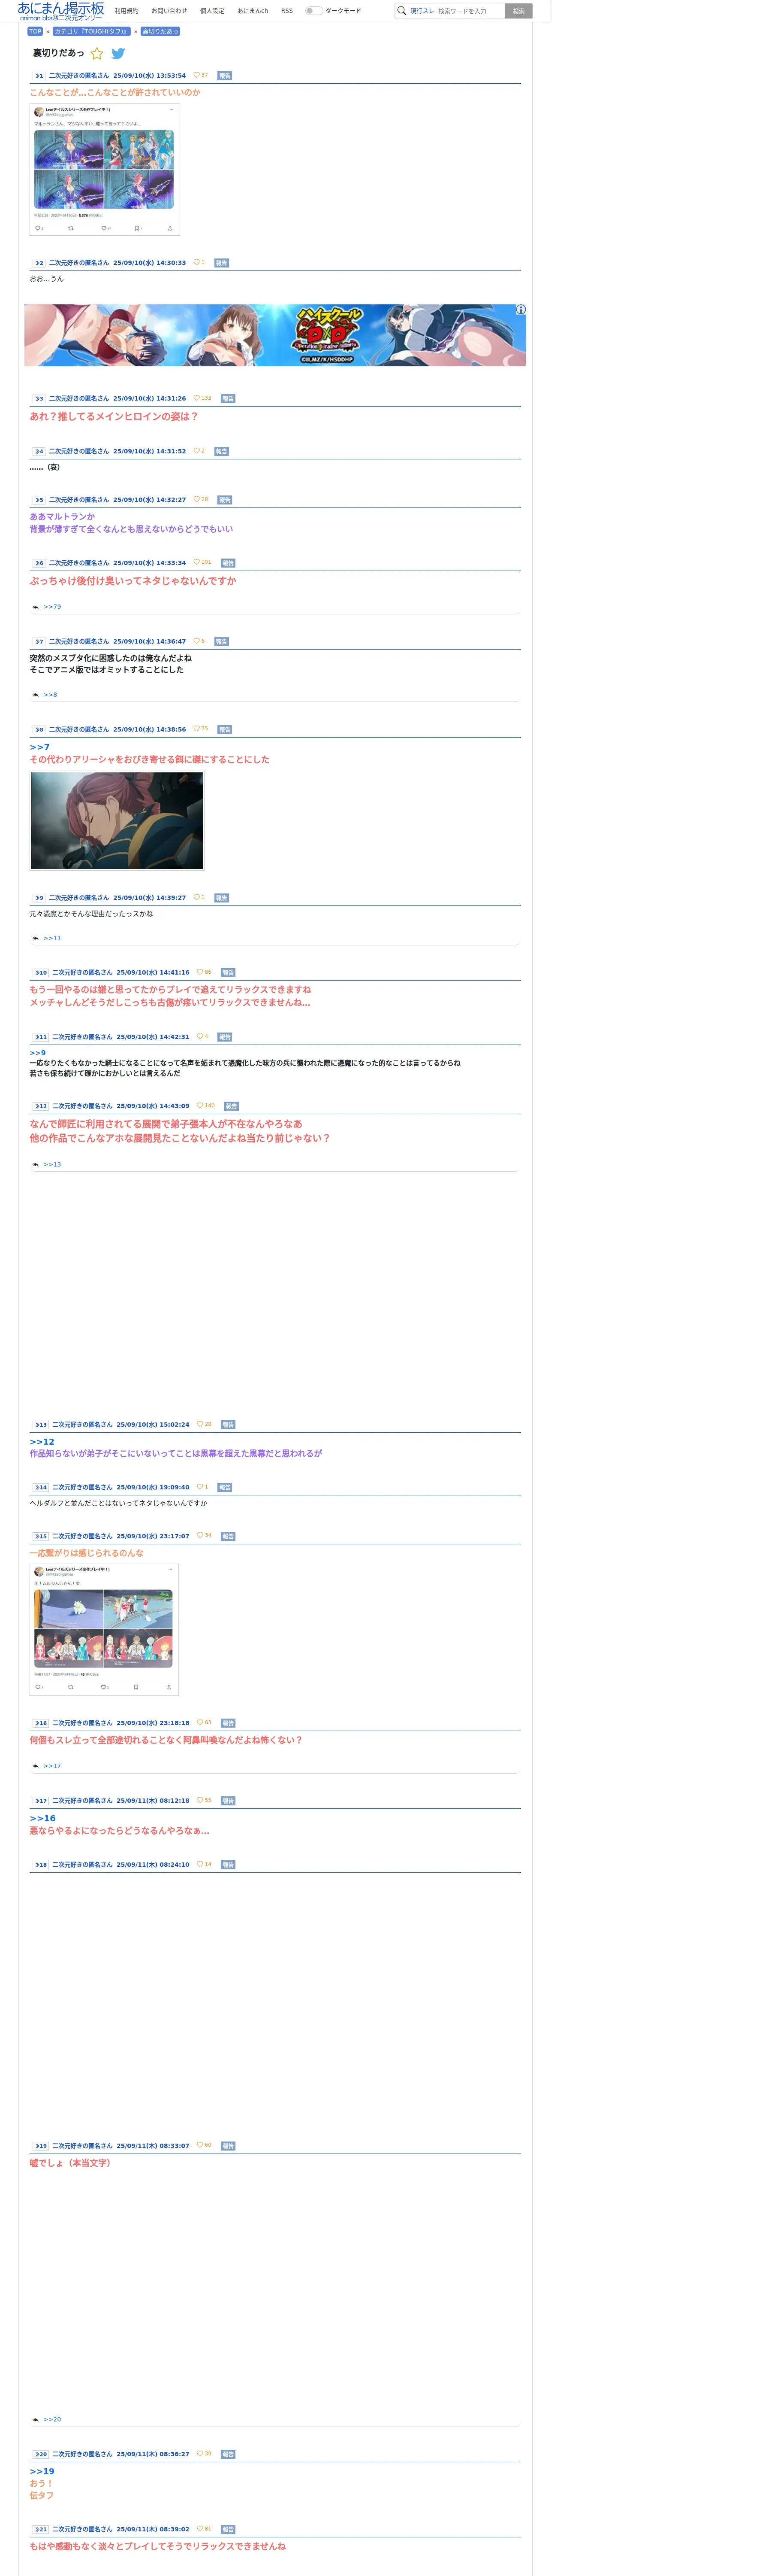Report post 11 with 報告 button
The height and width of the screenshot is (2576, 777).
pos(225,1037)
